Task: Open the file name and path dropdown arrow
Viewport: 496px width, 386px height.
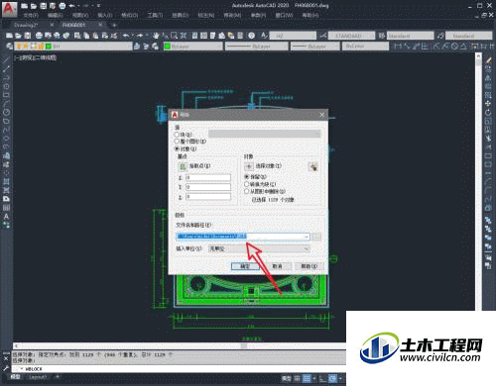Action: click(307, 237)
